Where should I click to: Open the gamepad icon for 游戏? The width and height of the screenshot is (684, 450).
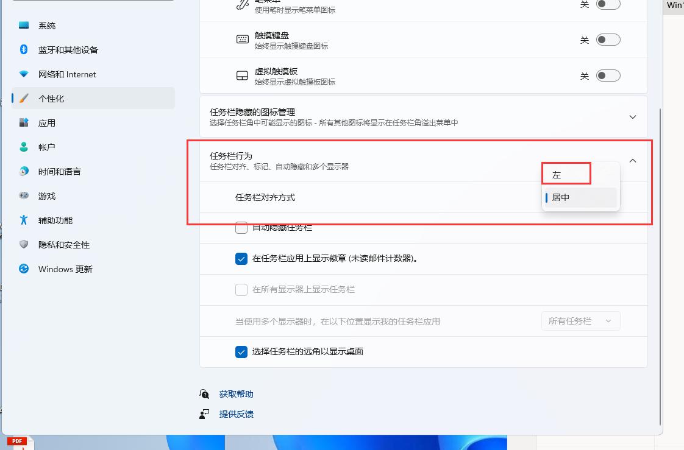(x=24, y=196)
